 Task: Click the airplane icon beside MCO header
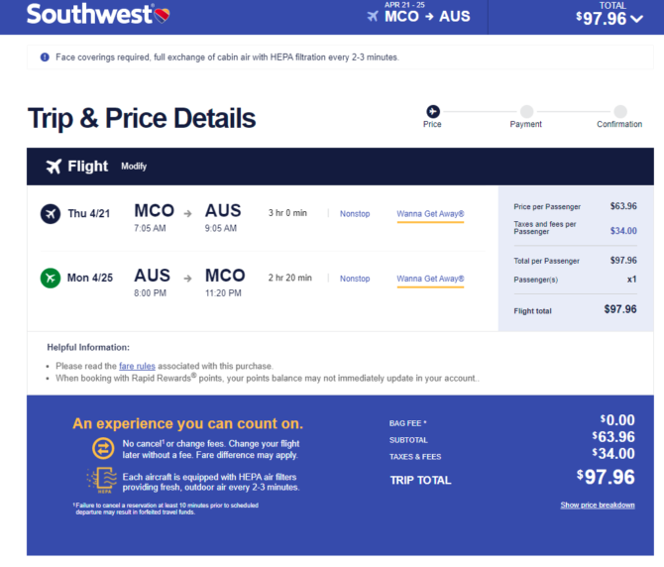(373, 17)
